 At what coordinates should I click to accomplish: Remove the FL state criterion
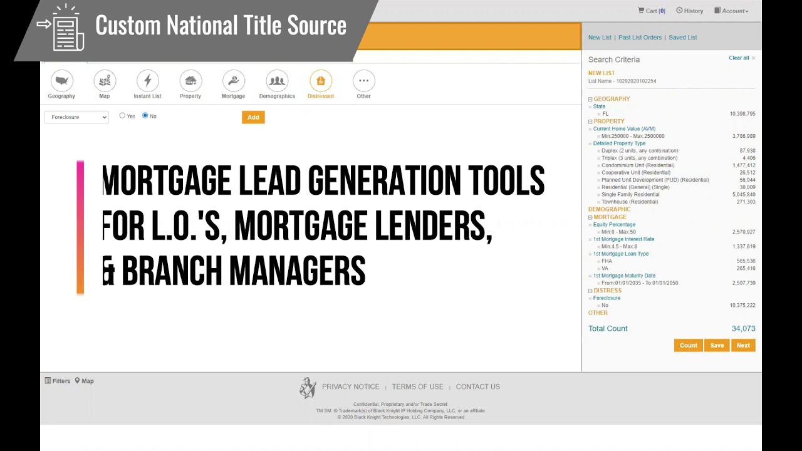click(598, 114)
